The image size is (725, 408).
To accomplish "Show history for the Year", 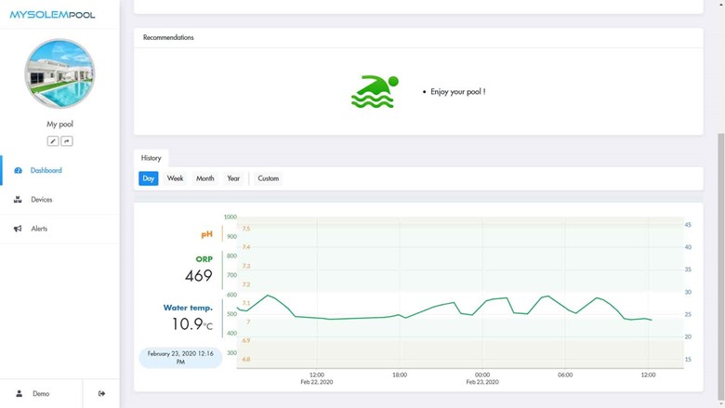I will pos(233,178).
